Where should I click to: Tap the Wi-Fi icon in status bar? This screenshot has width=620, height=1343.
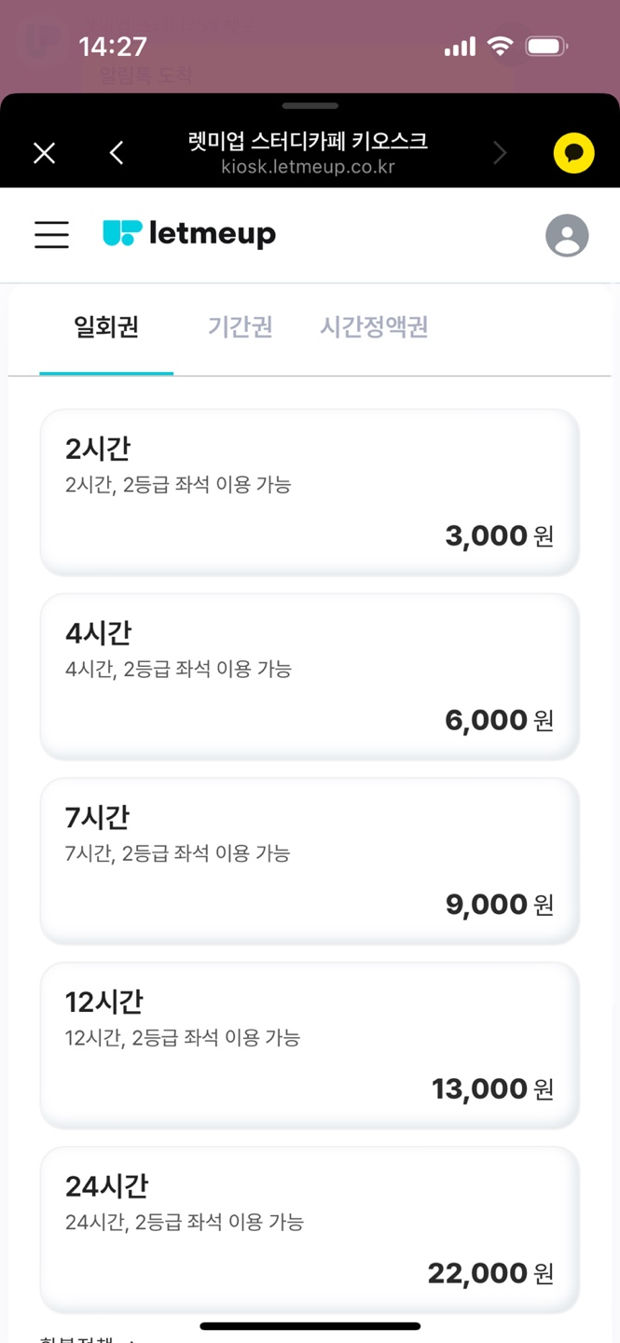click(x=501, y=47)
